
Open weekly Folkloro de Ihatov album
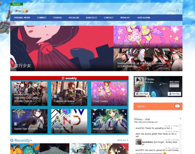click(69, 94)
